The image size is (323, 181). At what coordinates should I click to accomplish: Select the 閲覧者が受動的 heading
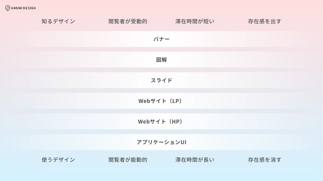(x=128, y=21)
